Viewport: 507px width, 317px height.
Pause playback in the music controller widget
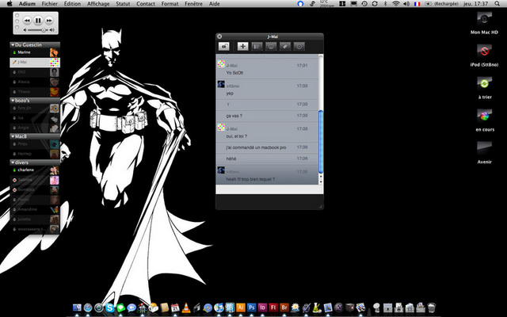click(x=38, y=21)
